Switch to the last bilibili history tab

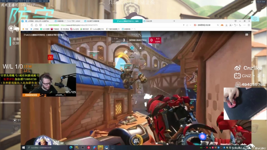point(156,21)
